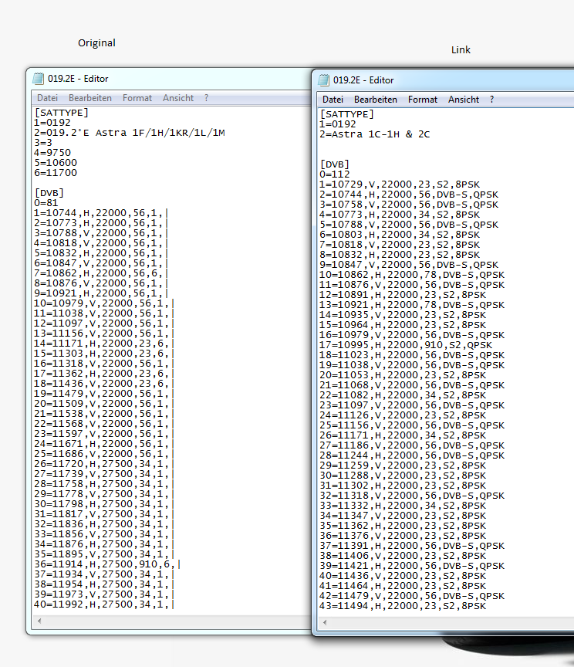Click [SATTYPE] line in Link editor
This screenshot has height=667, width=574.
(x=346, y=114)
